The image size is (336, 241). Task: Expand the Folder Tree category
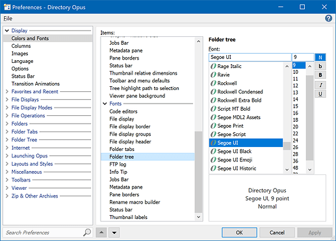coord(7,140)
